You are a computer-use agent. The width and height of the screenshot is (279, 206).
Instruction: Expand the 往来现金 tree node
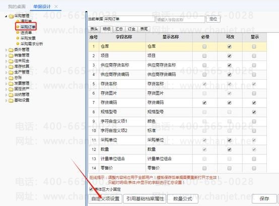[6, 61]
